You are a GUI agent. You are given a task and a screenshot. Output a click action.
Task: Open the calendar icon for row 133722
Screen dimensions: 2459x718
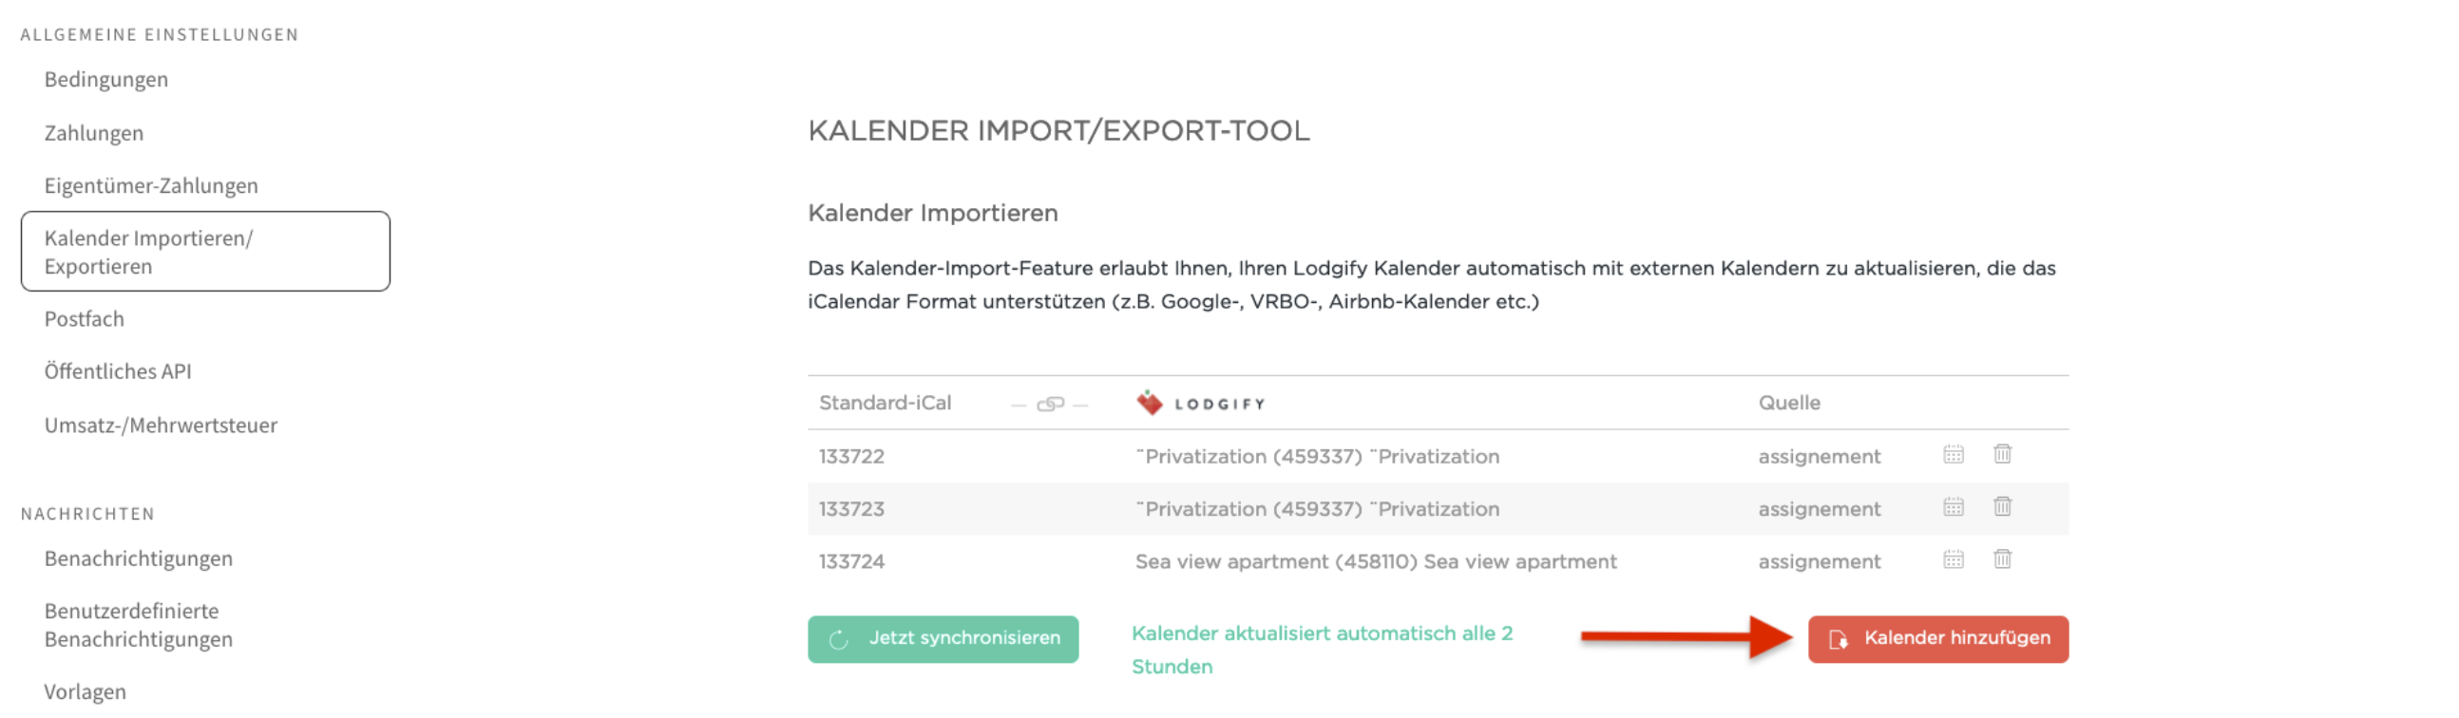[x=1953, y=456]
